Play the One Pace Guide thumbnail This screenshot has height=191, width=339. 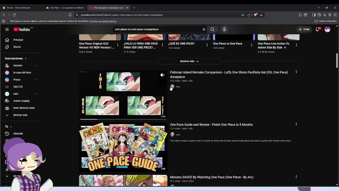coord(123,147)
